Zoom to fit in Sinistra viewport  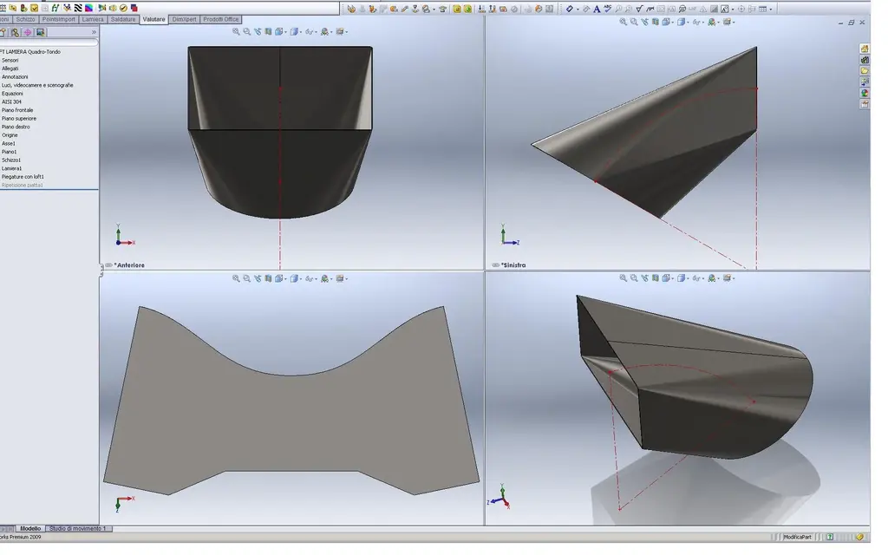pos(623,22)
